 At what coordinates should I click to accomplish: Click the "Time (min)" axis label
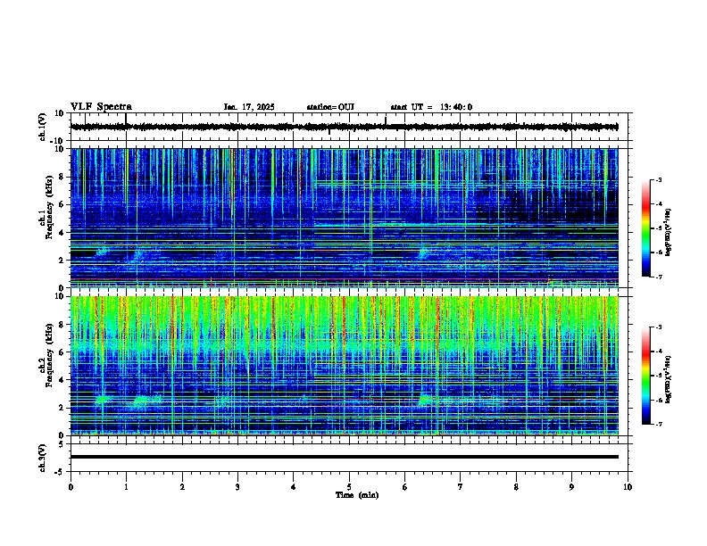[357, 495]
